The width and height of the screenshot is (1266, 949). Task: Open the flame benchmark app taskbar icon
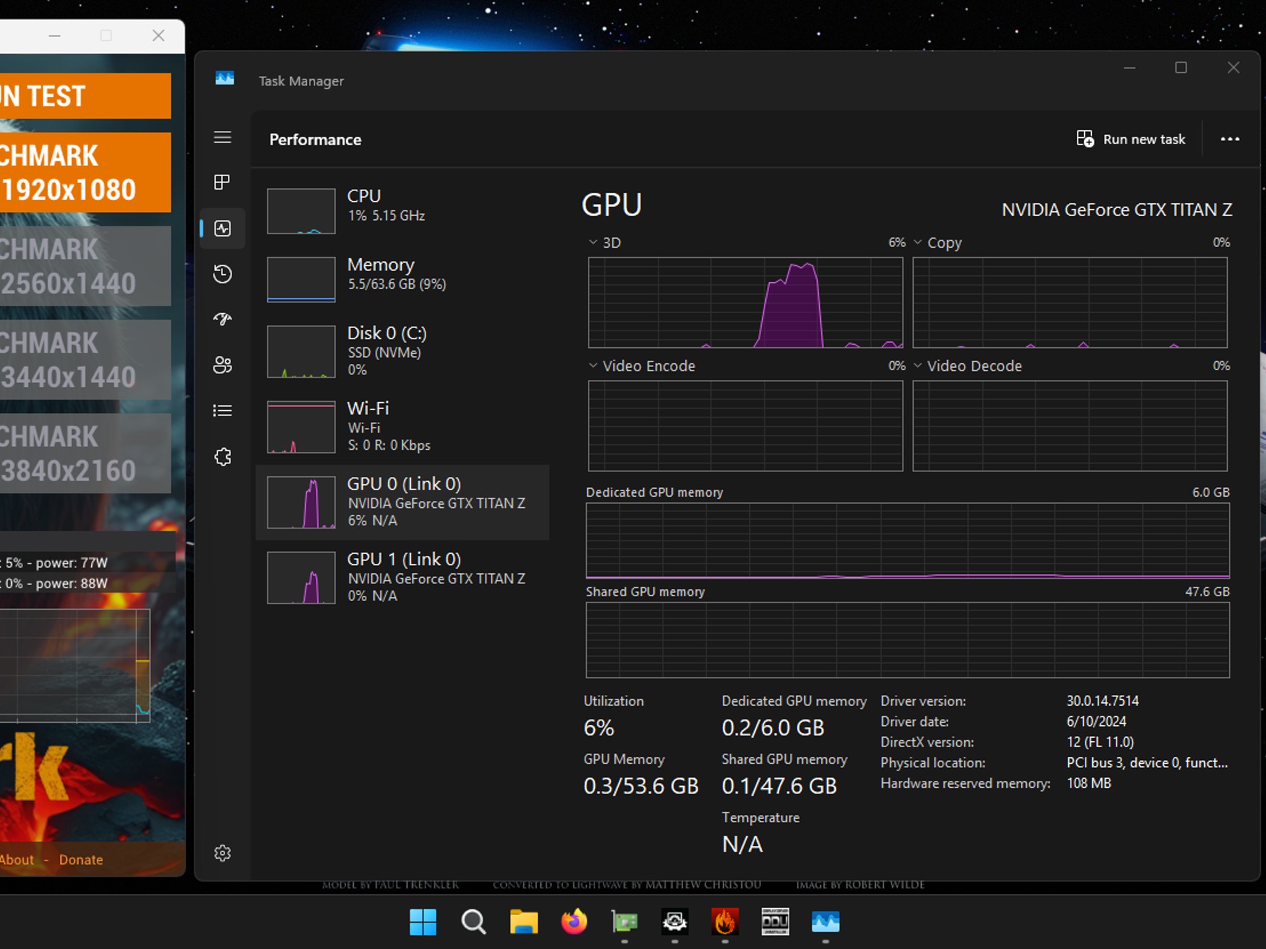pyautogui.click(x=724, y=922)
